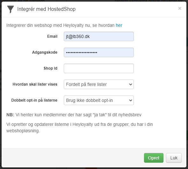The width and height of the screenshot is (188, 169).
Task: Click the chevron arrow of the list display dropdown
Action: (x=131, y=84)
